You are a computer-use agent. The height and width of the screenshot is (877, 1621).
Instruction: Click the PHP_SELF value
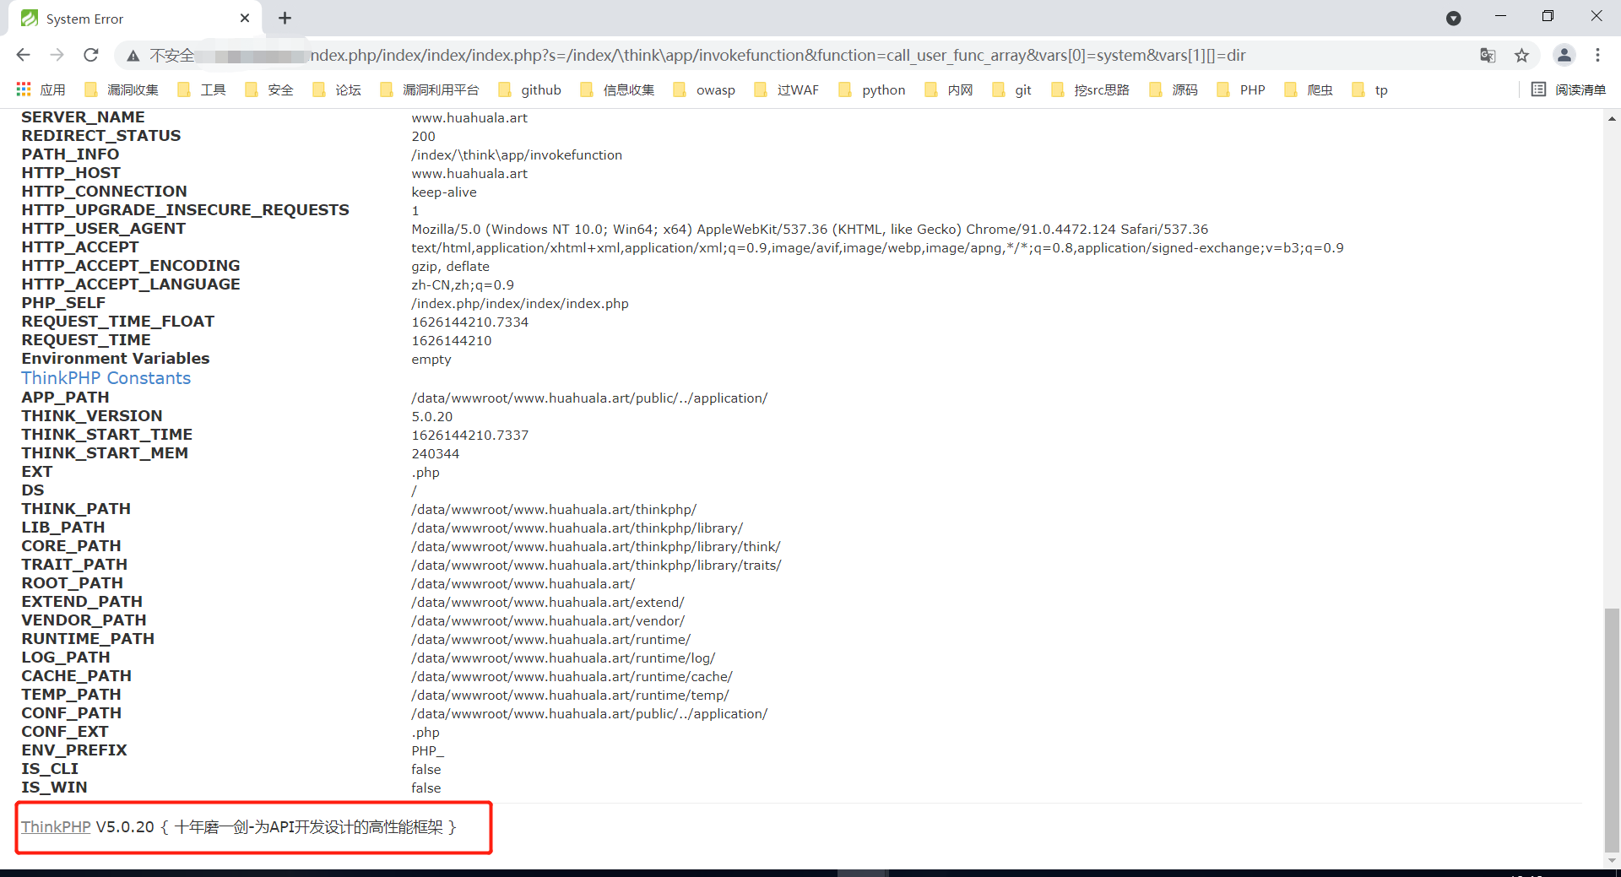pyautogui.click(x=520, y=304)
